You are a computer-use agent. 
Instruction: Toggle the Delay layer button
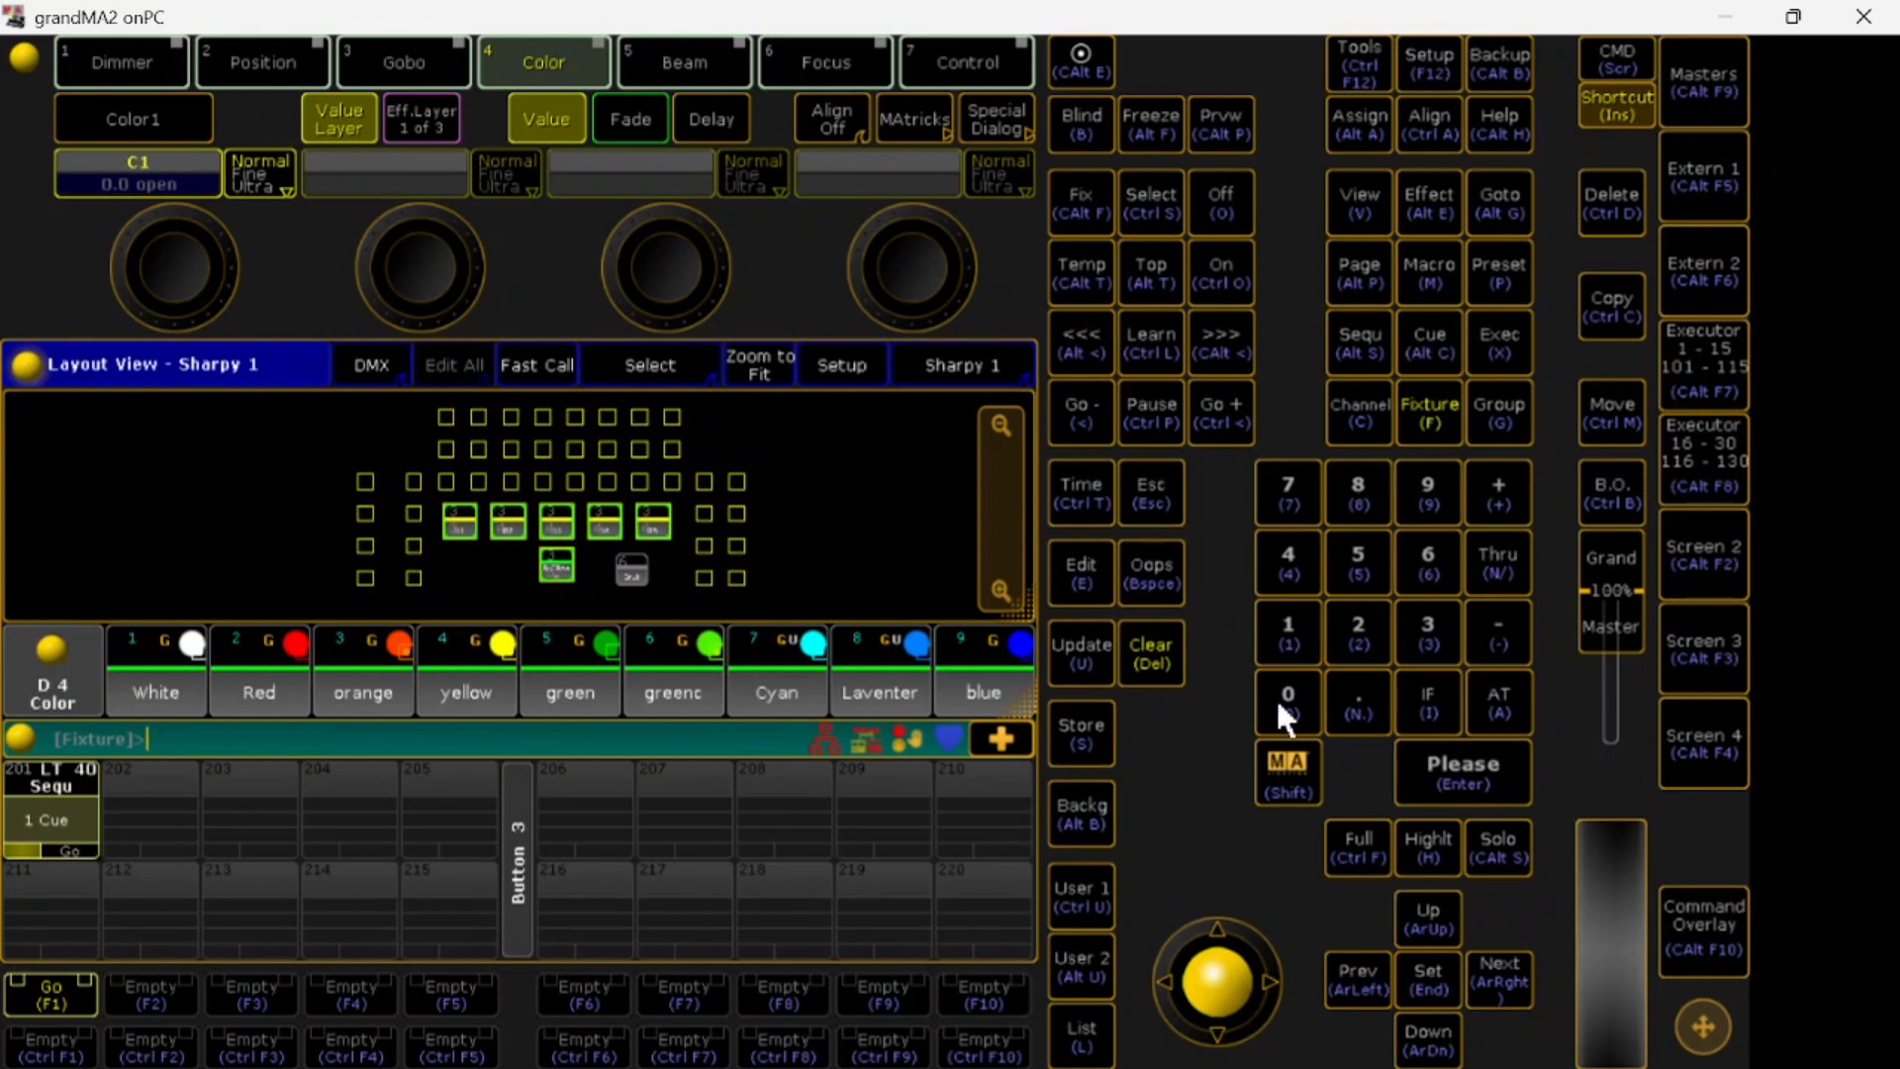pos(712,119)
